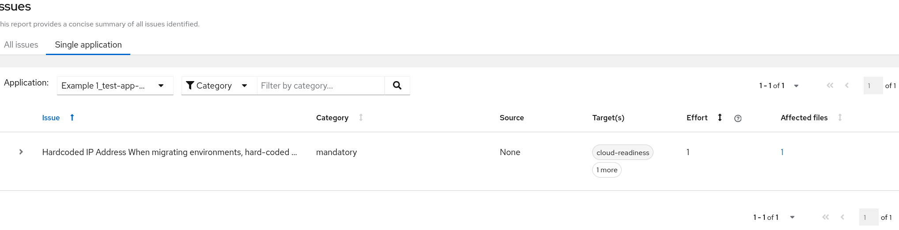Open the Application selection dropdown

click(x=115, y=85)
